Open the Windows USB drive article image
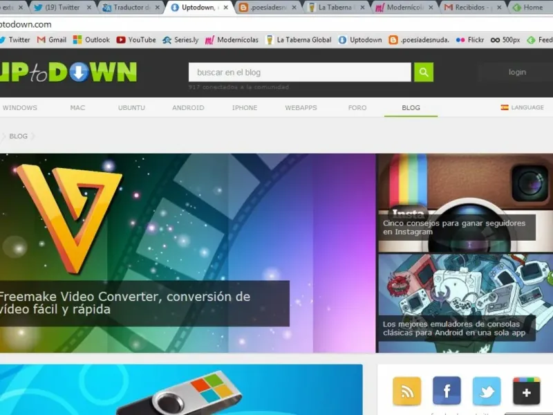 (x=181, y=389)
